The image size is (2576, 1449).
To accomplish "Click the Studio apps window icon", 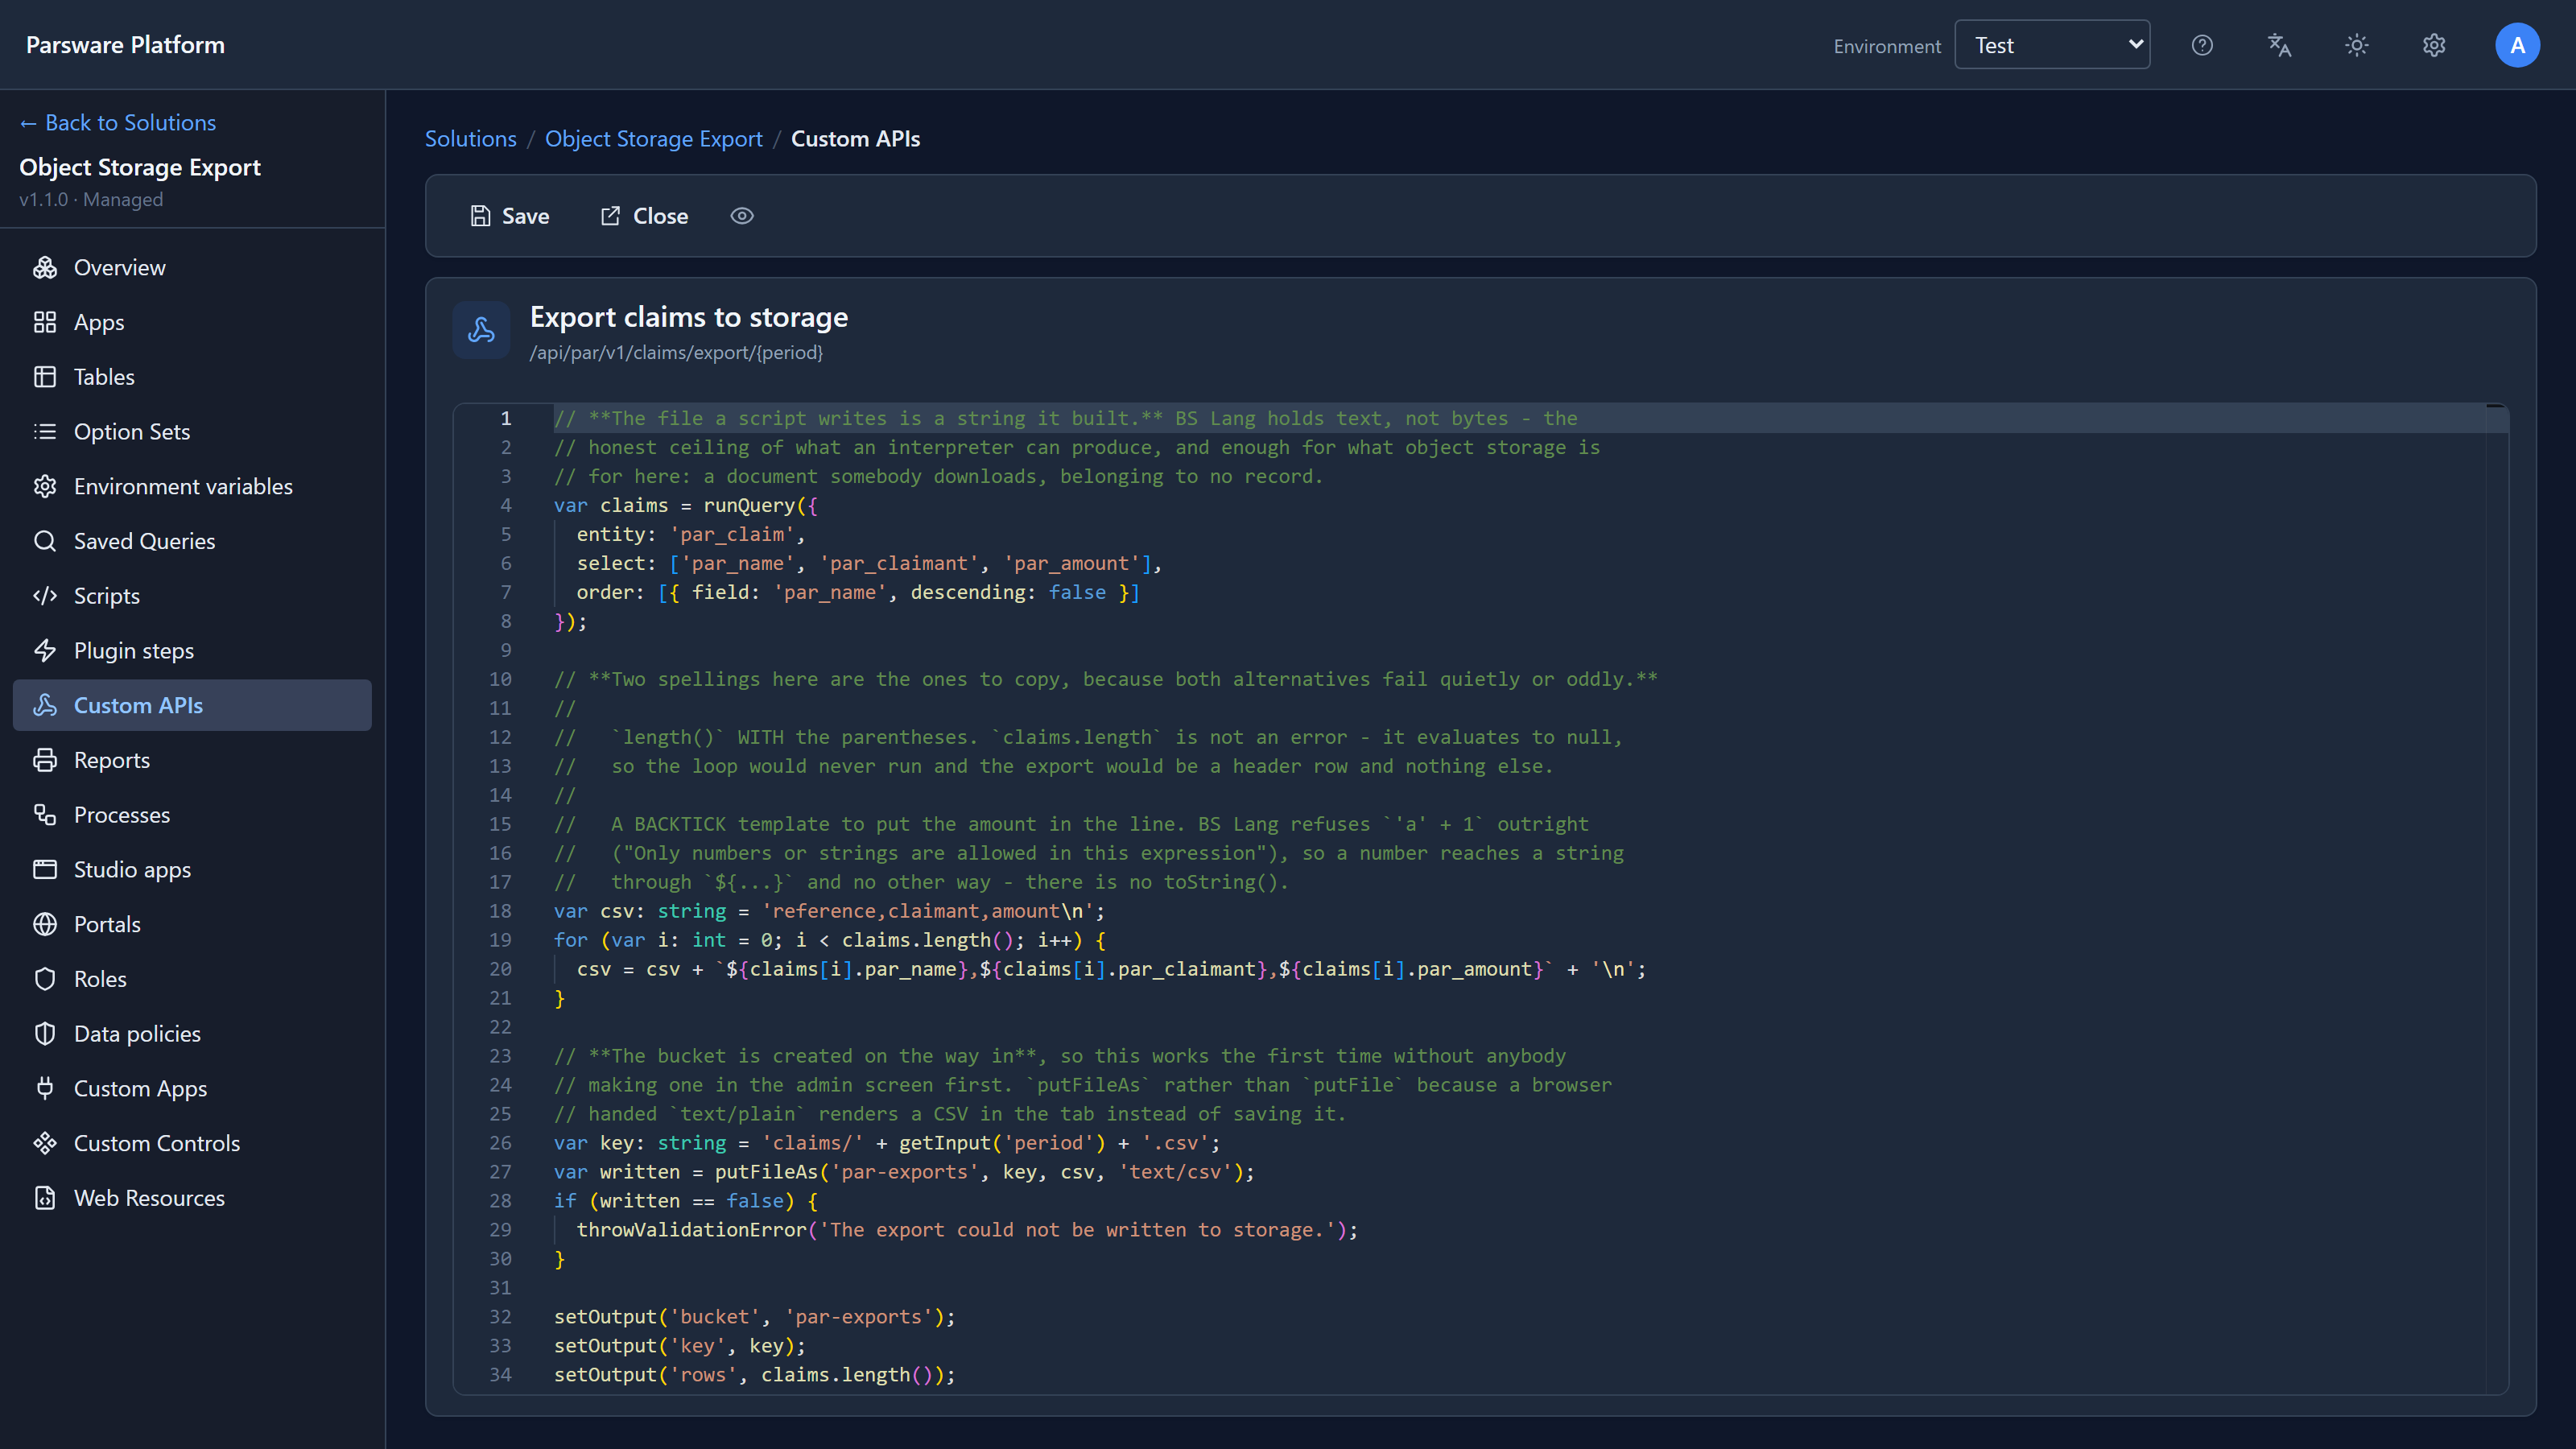I will click(x=45, y=869).
